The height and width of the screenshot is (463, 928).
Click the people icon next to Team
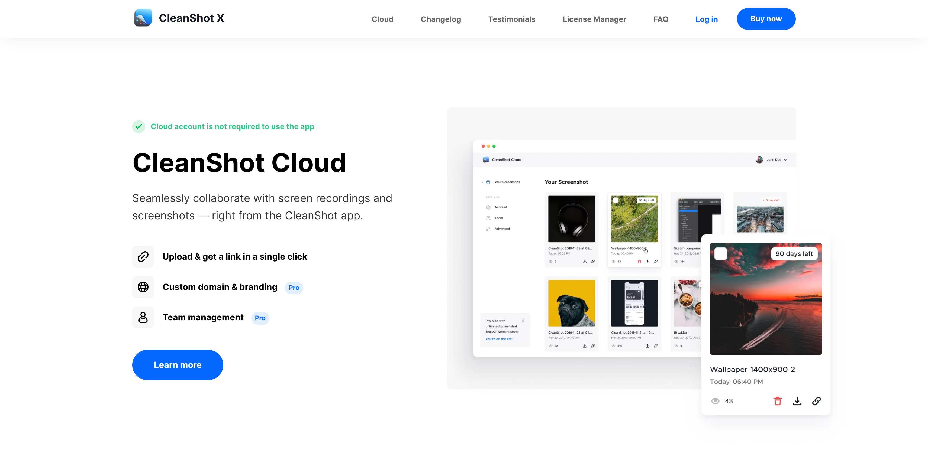[488, 218]
